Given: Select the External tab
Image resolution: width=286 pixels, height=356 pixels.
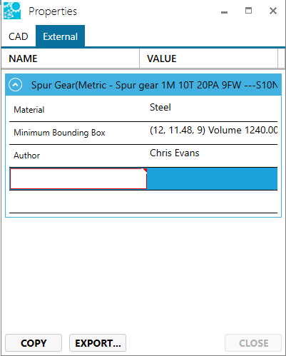Looking at the screenshot, I should click(x=60, y=36).
